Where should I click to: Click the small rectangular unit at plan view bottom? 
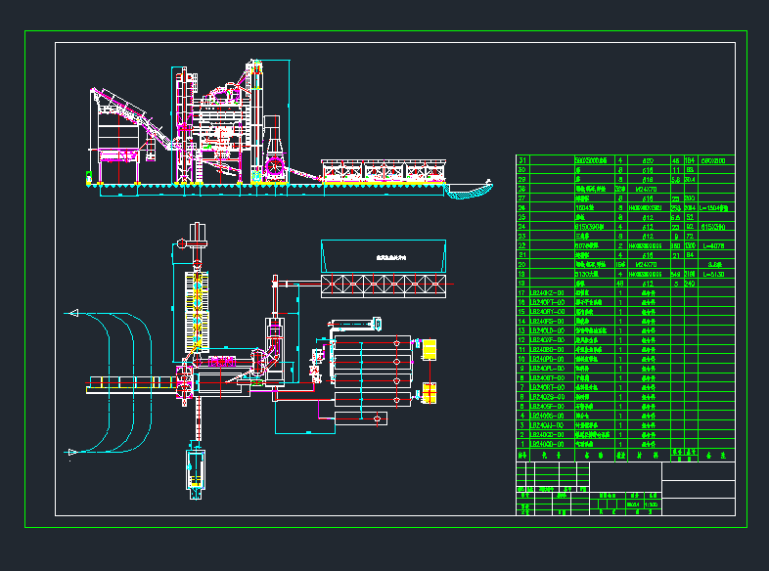[197, 469]
